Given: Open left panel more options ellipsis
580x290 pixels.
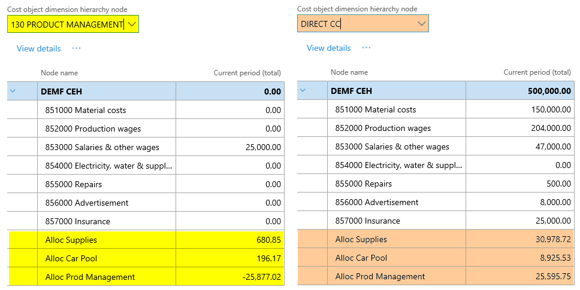Looking at the screenshot, I should (x=76, y=48).
